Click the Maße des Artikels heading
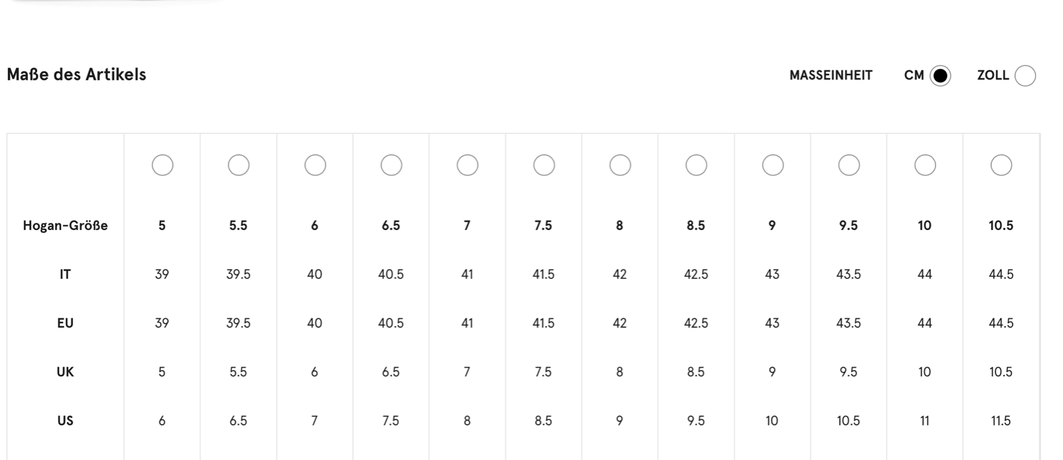 [76, 74]
